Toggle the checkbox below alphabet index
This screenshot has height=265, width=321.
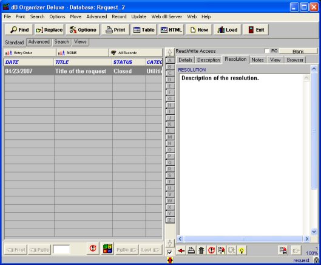tap(170, 252)
